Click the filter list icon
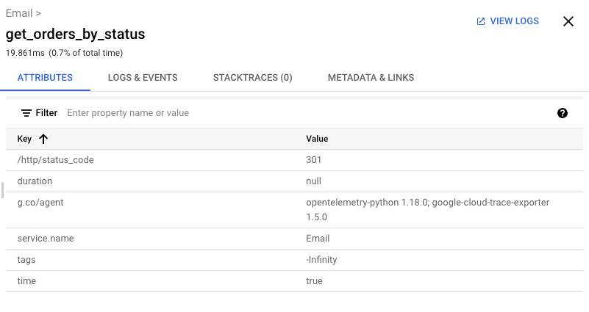Image resolution: width=589 pixels, height=312 pixels. coord(26,113)
